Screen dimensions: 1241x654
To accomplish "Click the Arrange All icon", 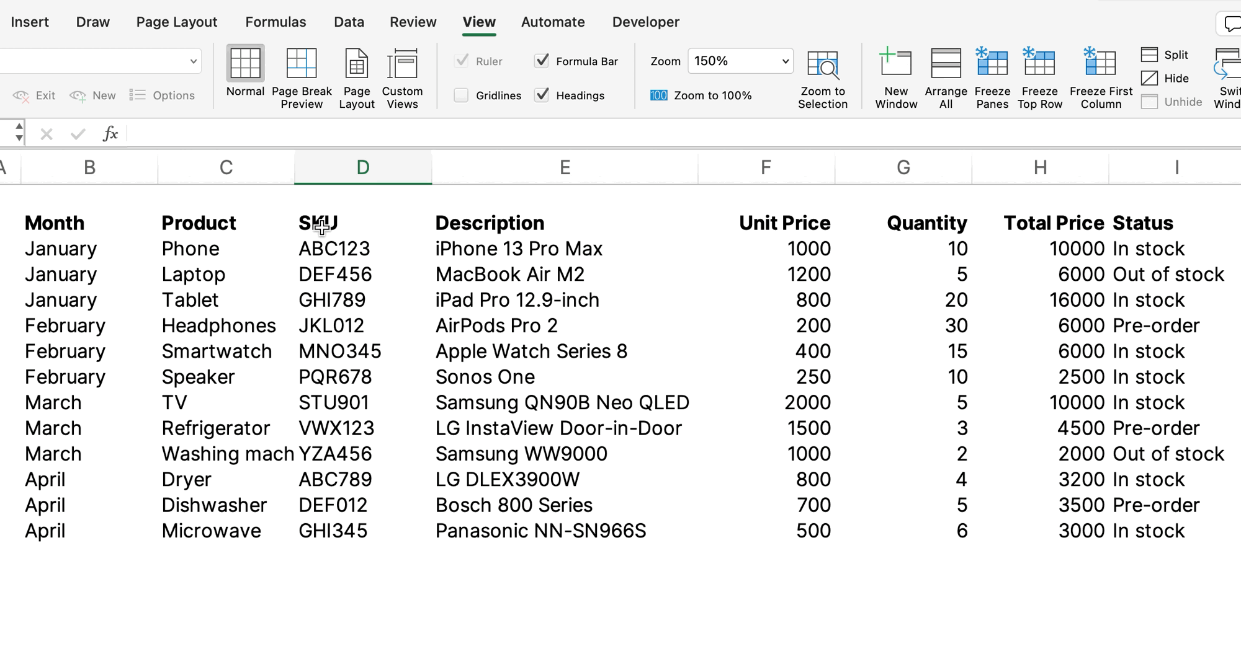I will click(946, 64).
